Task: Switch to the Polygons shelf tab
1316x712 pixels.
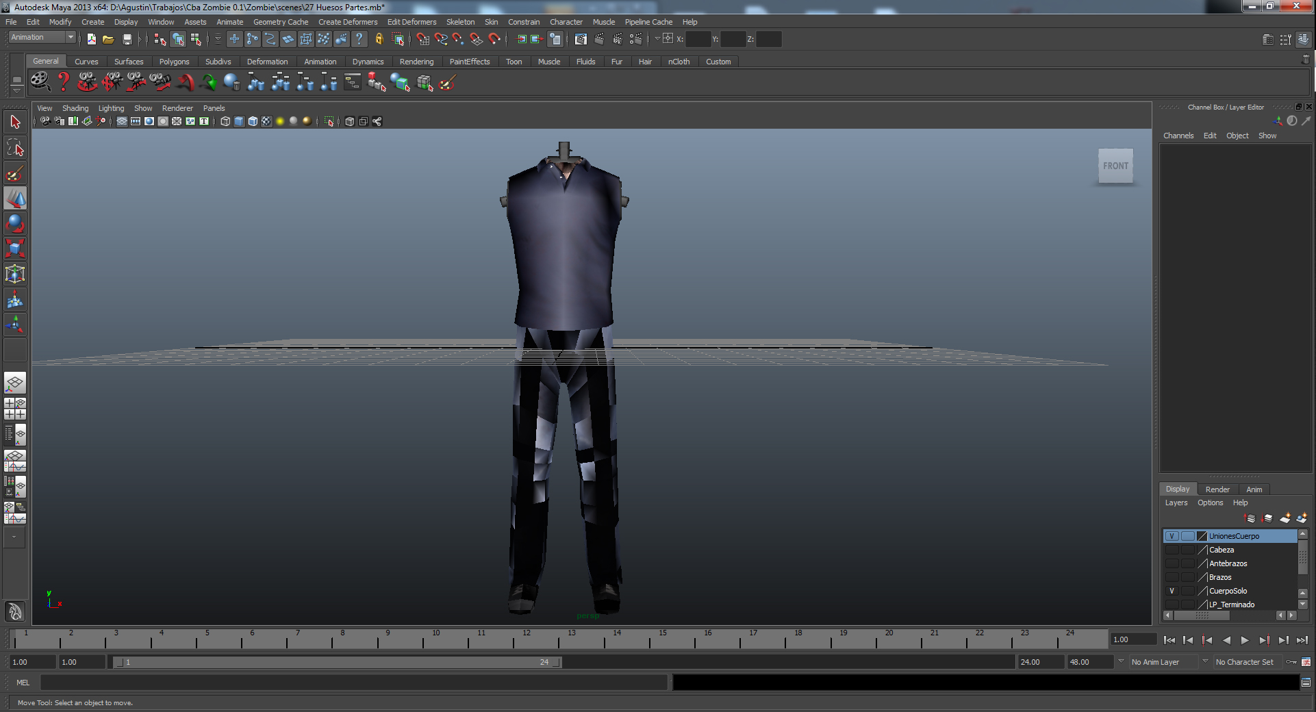Action: [x=174, y=62]
